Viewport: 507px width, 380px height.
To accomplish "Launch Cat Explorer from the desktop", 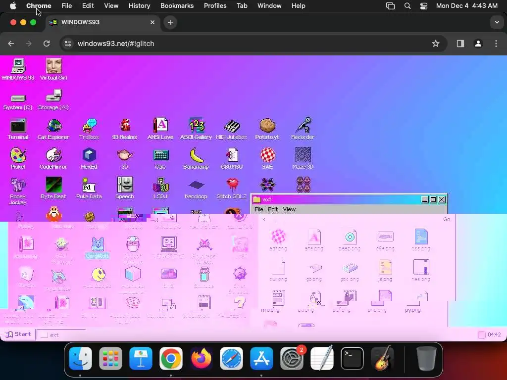I will [x=53, y=129].
